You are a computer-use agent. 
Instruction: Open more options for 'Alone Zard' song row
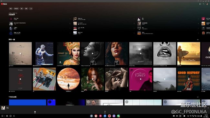pos(134,33)
